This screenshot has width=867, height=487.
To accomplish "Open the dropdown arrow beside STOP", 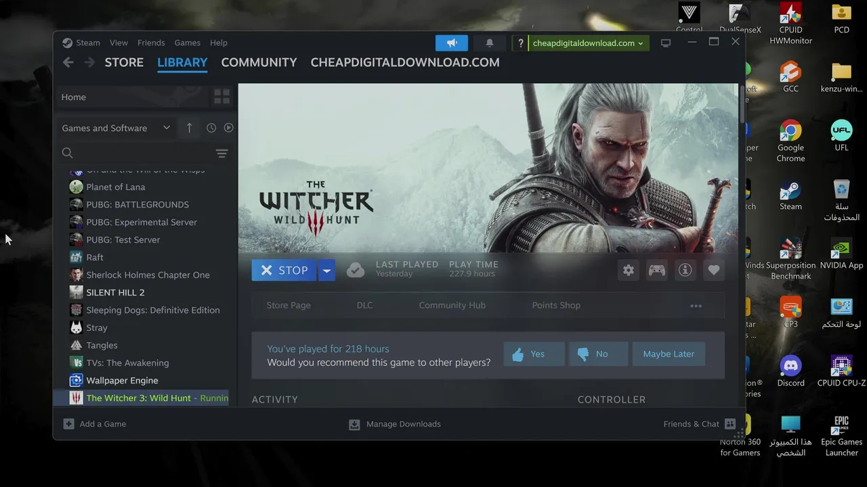I will (x=326, y=270).
